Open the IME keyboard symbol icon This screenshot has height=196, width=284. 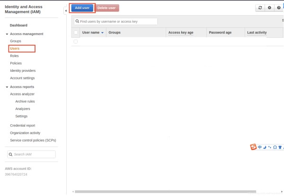click(x=275, y=147)
